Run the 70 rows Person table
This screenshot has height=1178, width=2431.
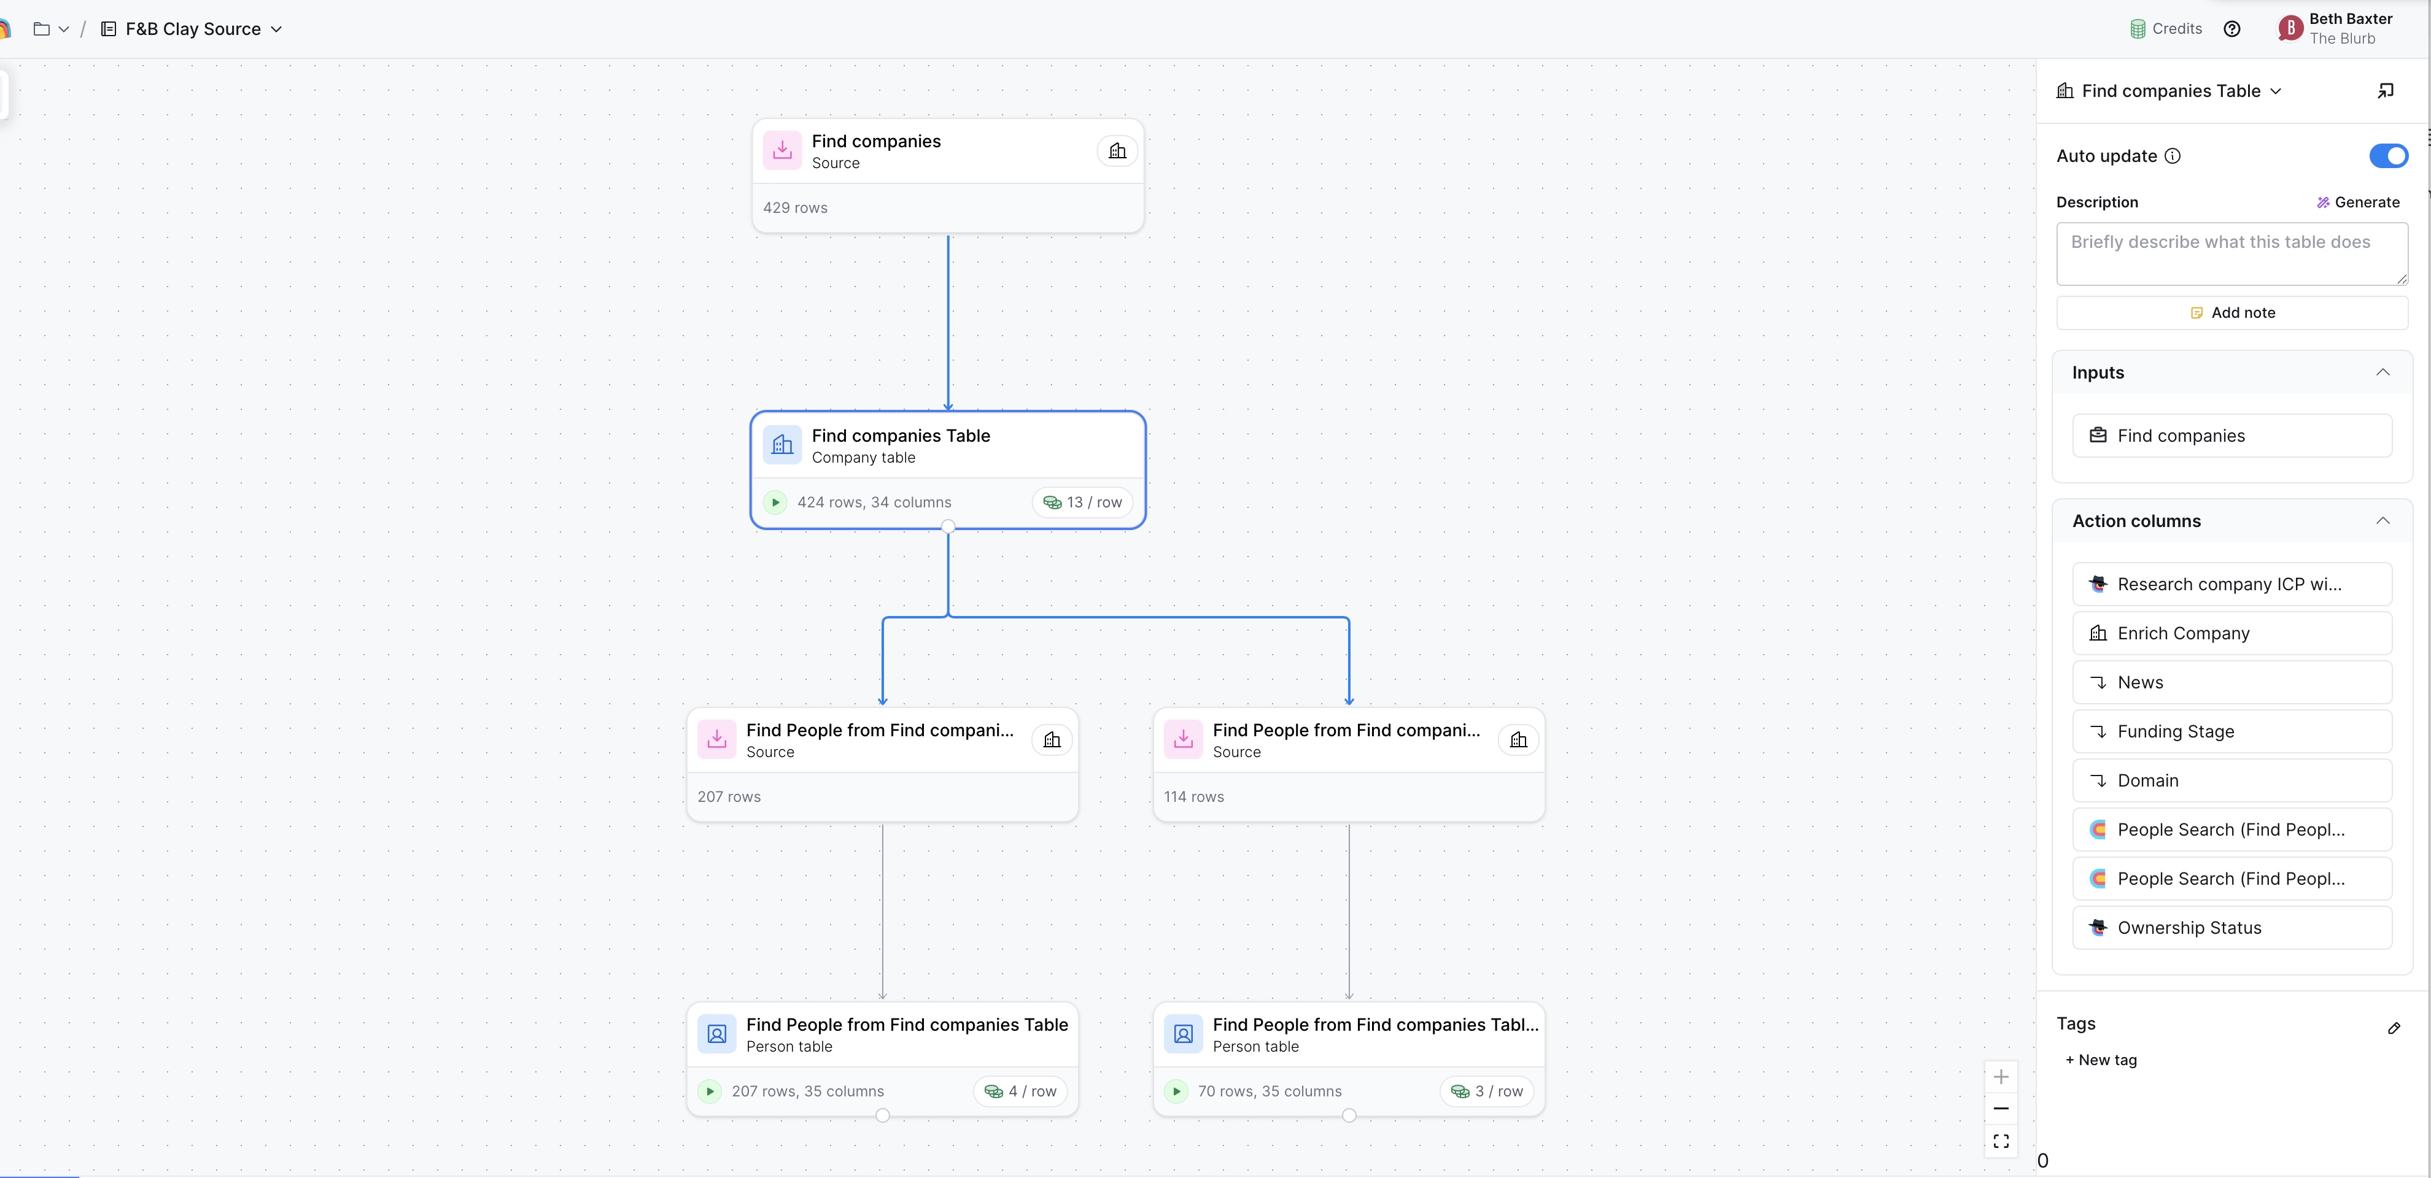pos(1176,1091)
